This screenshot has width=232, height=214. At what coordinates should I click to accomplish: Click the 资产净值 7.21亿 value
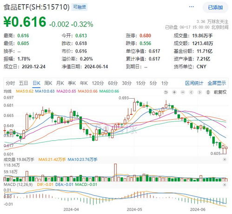[x=203, y=59]
